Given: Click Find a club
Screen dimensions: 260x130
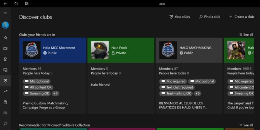Looking at the screenshot, I should pyautogui.click(x=210, y=17).
